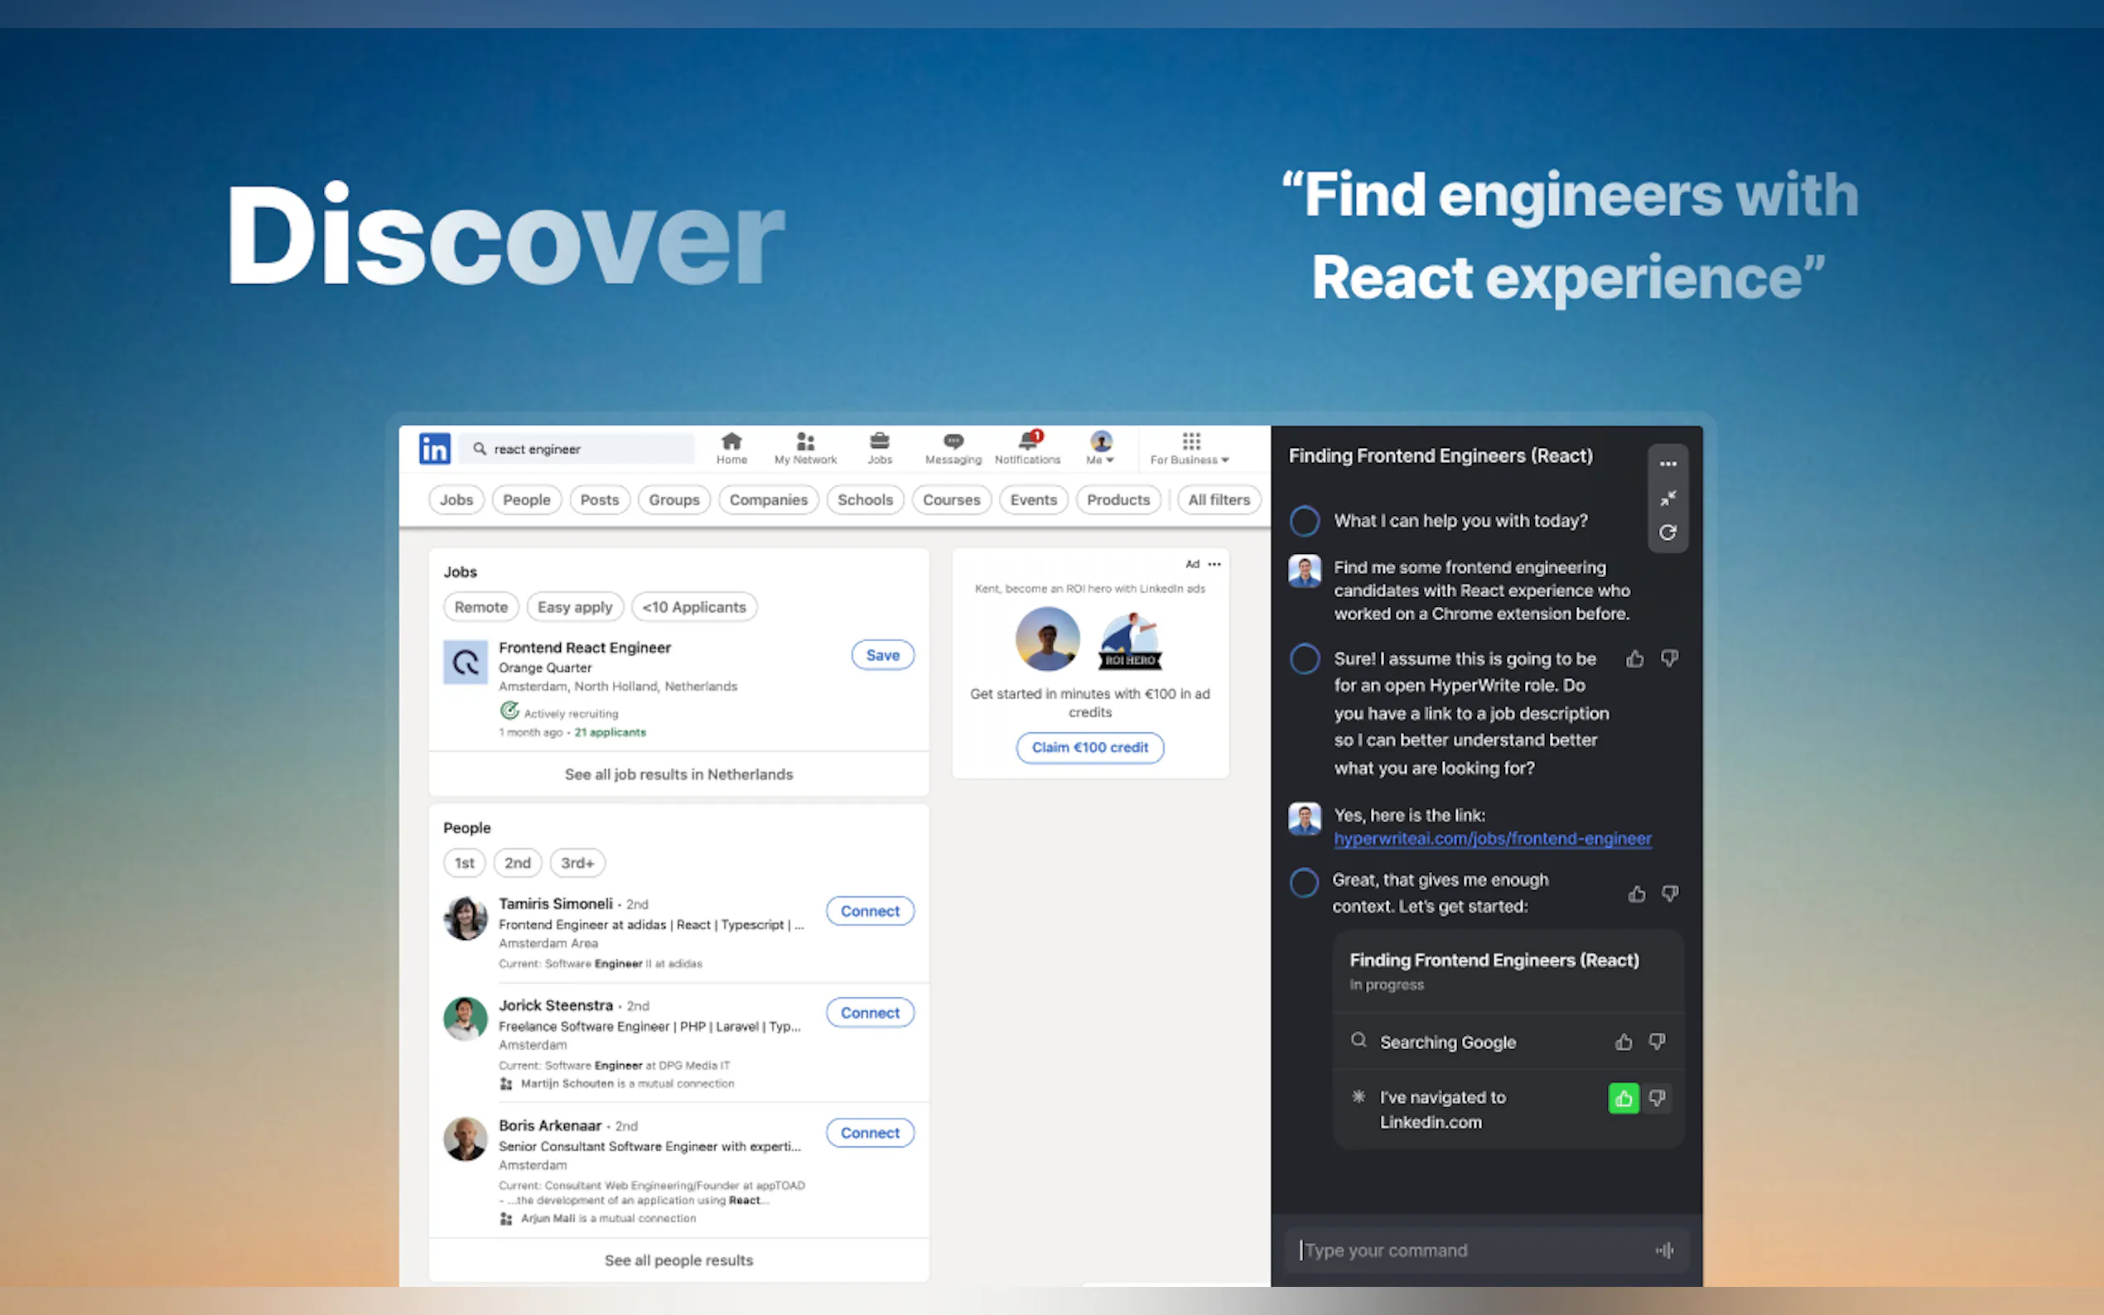The height and width of the screenshot is (1315, 2104).
Task: Click the Type your command field
Action: 1470,1250
